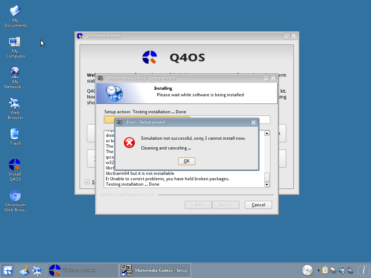The height and width of the screenshot is (278, 371).
Task: Open the Trash desktop icon
Action: coord(15,136)
